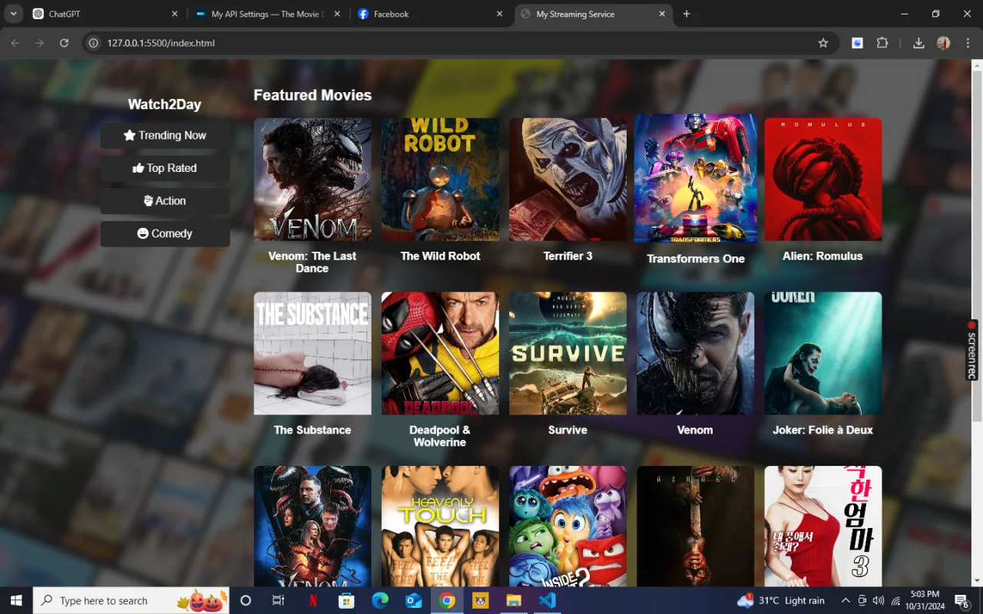Close the My API Settings tab
The width and height of the screenshot is (983, 614).
[x=337, y=14]
